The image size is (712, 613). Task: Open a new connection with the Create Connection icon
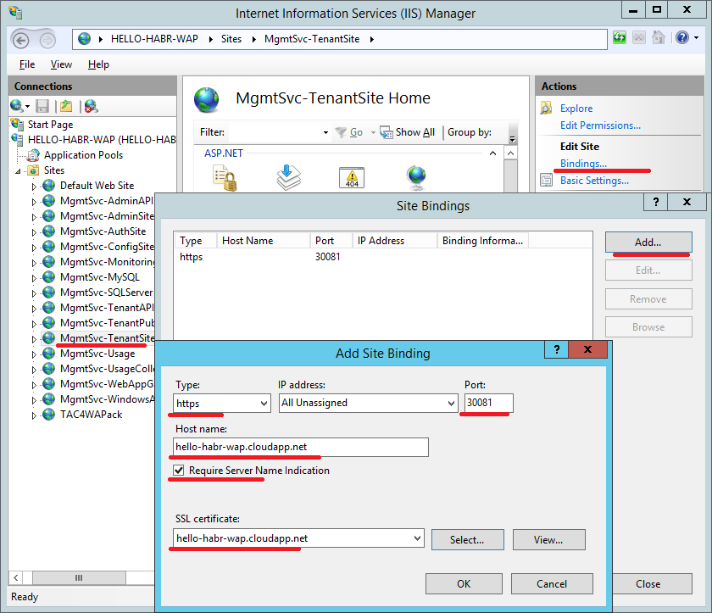(x=18, y=105)
